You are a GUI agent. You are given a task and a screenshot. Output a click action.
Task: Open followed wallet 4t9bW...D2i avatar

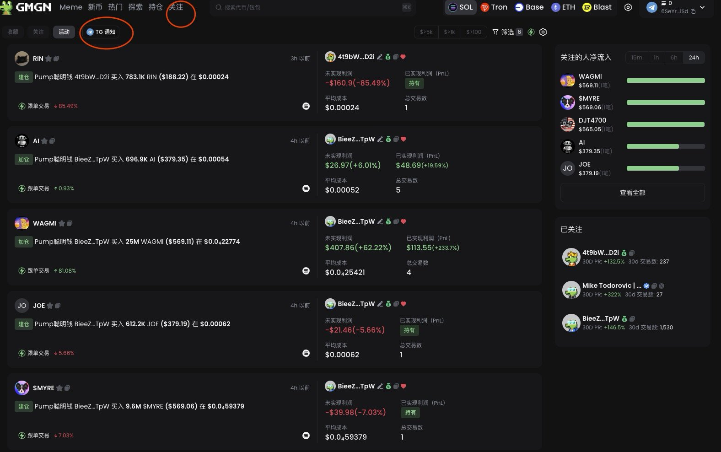pyautogui.click(x=571, y=257)
